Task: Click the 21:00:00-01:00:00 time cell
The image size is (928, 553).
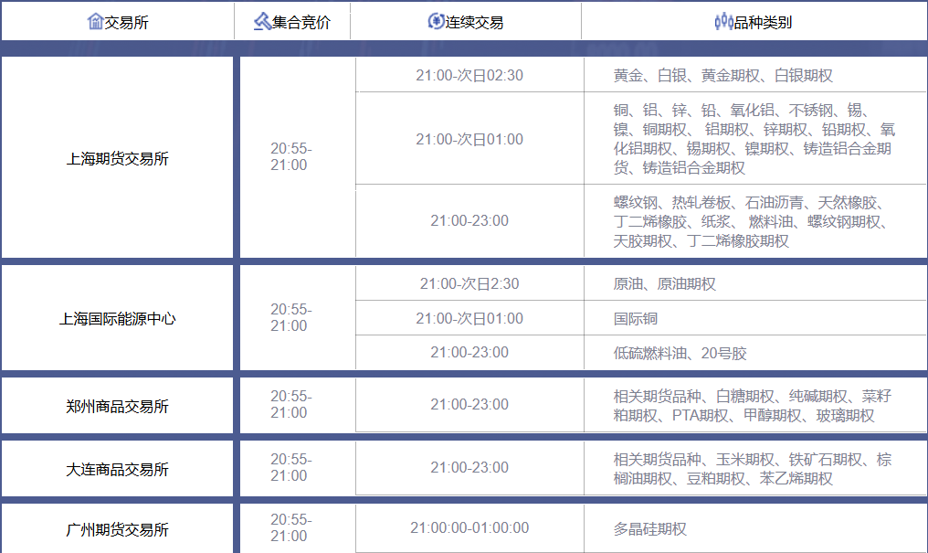Action: pos(469,528)
